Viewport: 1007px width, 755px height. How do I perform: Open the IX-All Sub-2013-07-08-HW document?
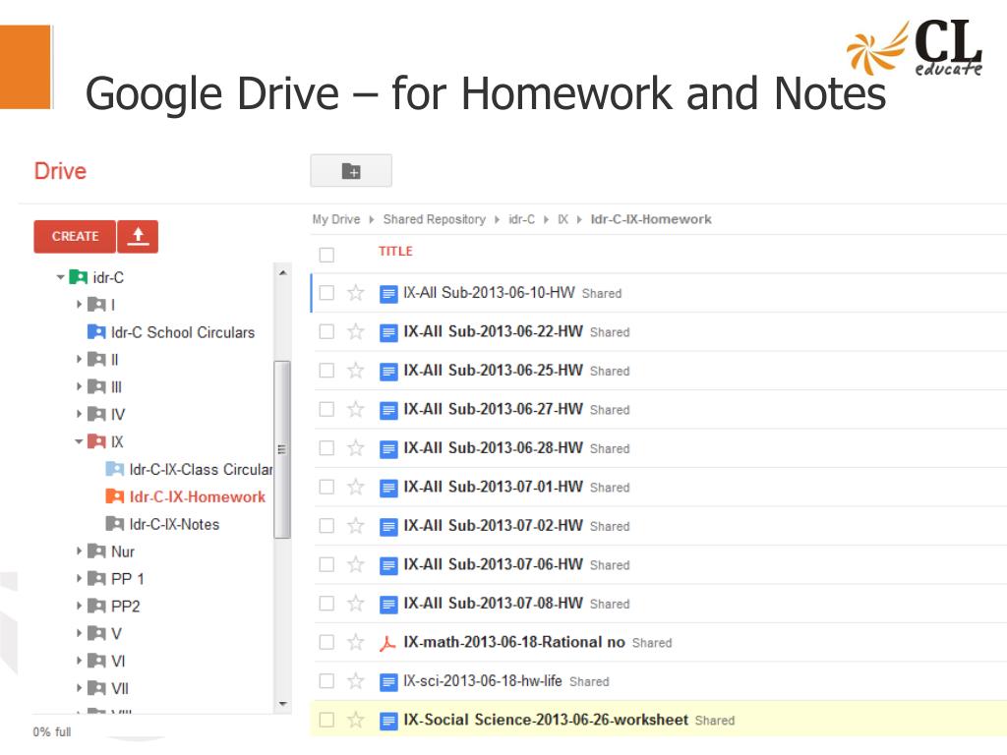[493, 604]
